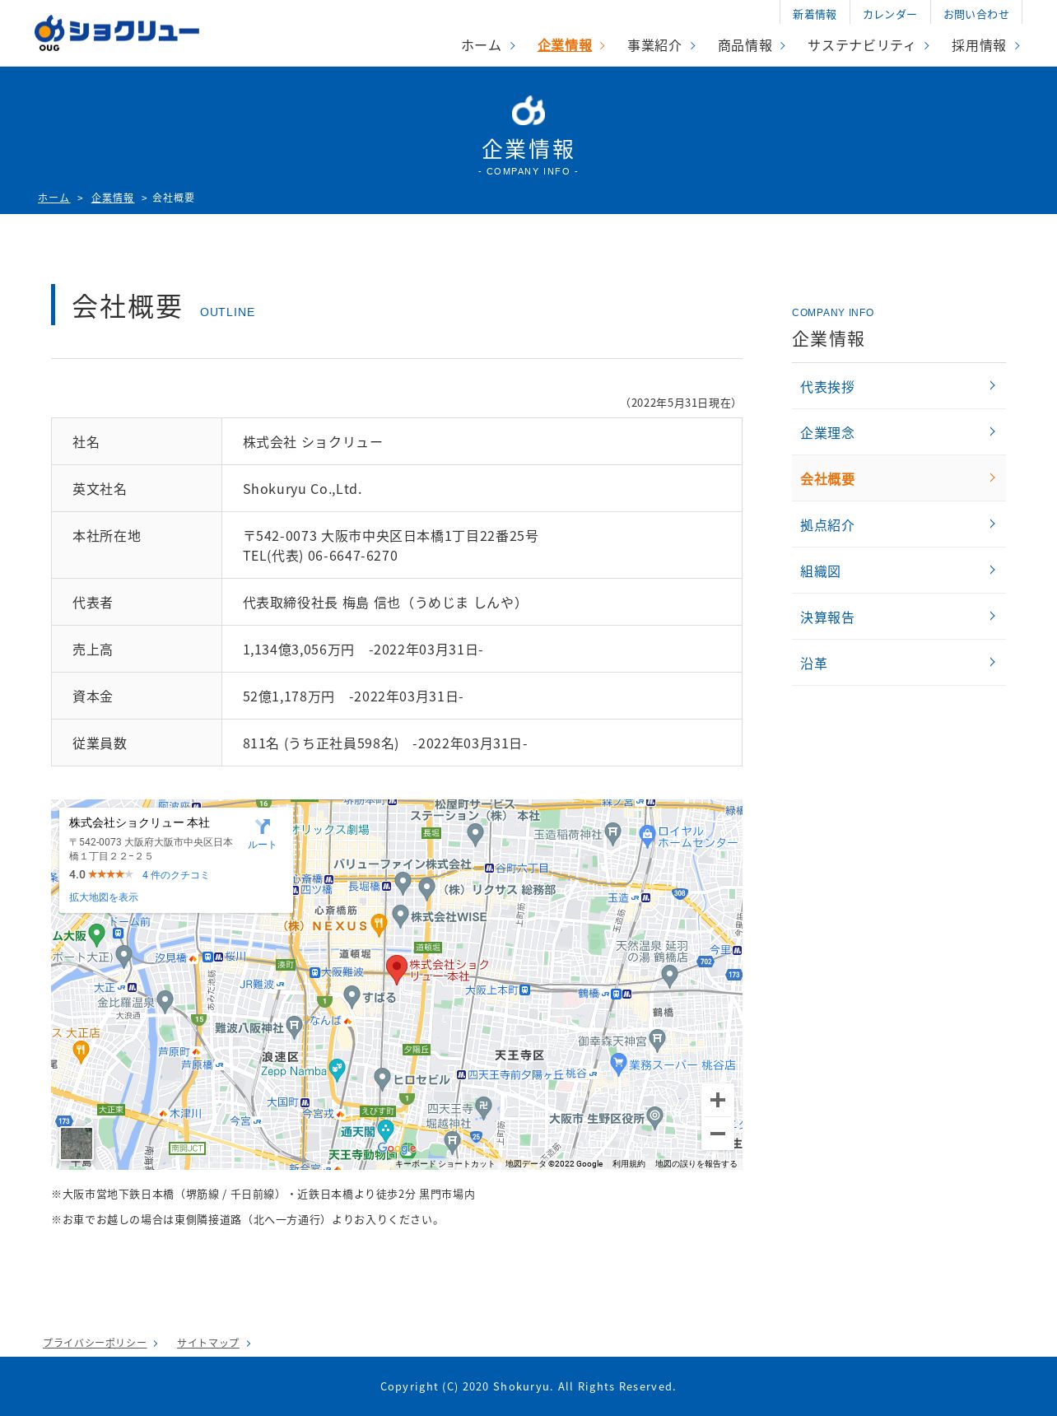Go to ホーム via breadcrumb
The width and height of the screenshot is (1057, 1416).
(54, 198)
